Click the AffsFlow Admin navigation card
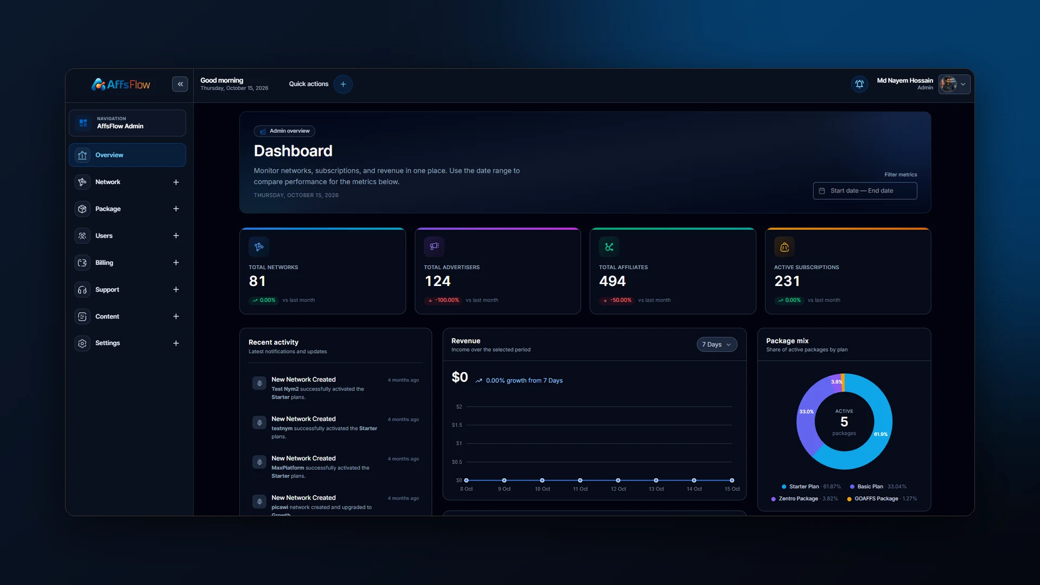Screen dimensions: 1040x585 point(127,123)
